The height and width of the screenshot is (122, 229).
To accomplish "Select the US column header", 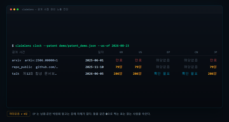I will 140,52.
